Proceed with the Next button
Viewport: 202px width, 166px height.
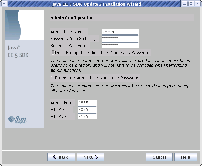coord(90,157)
